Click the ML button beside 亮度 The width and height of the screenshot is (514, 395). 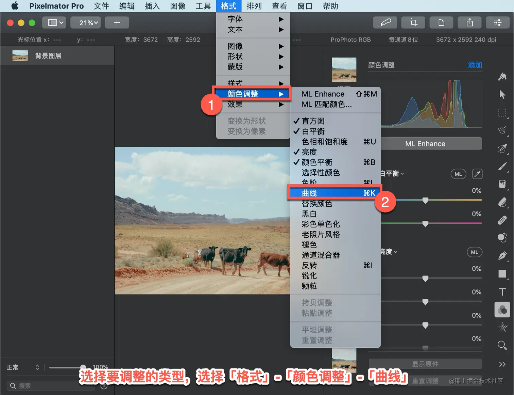coord(475,252)
